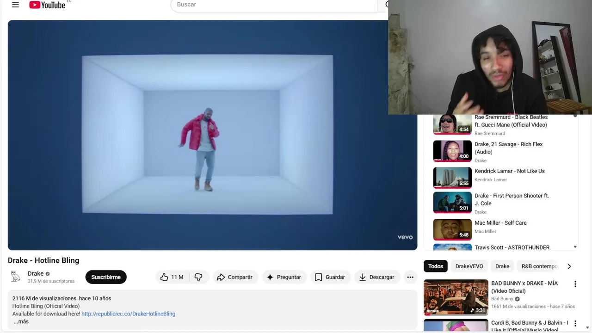Open First Person Shooter thumbnail
The image size is (592, 333).
click(452, 203)
